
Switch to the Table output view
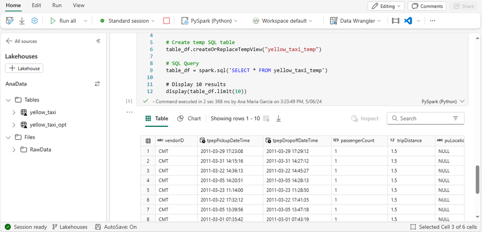(157, 118)
